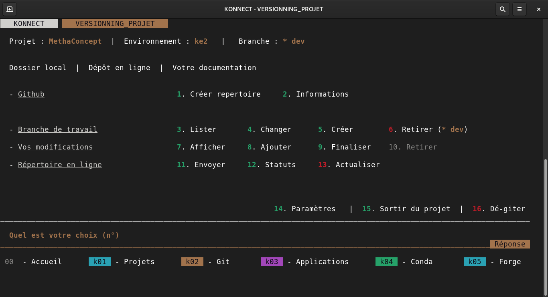This screenshot has height=297, width=548.
Task: Click the k01 Projets badge
Action: click(x=99, y=262)
